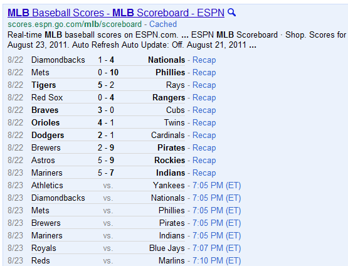The width and height of the screenshot is (348, 266).
Task: Open Recap for Mariners vs Indians 5-7
Action: click(204, 173)
